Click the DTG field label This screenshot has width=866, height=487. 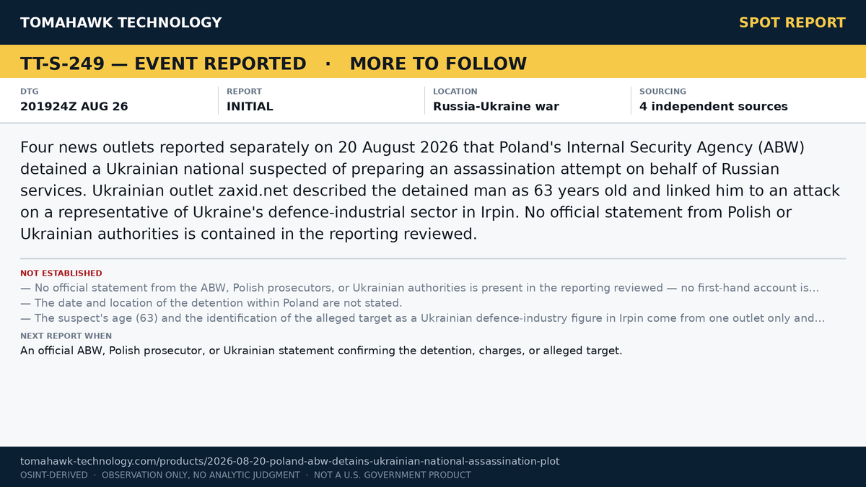click(30, 92)
